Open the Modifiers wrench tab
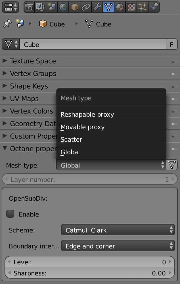The image size is (180, 284). (x=97, y=7)
